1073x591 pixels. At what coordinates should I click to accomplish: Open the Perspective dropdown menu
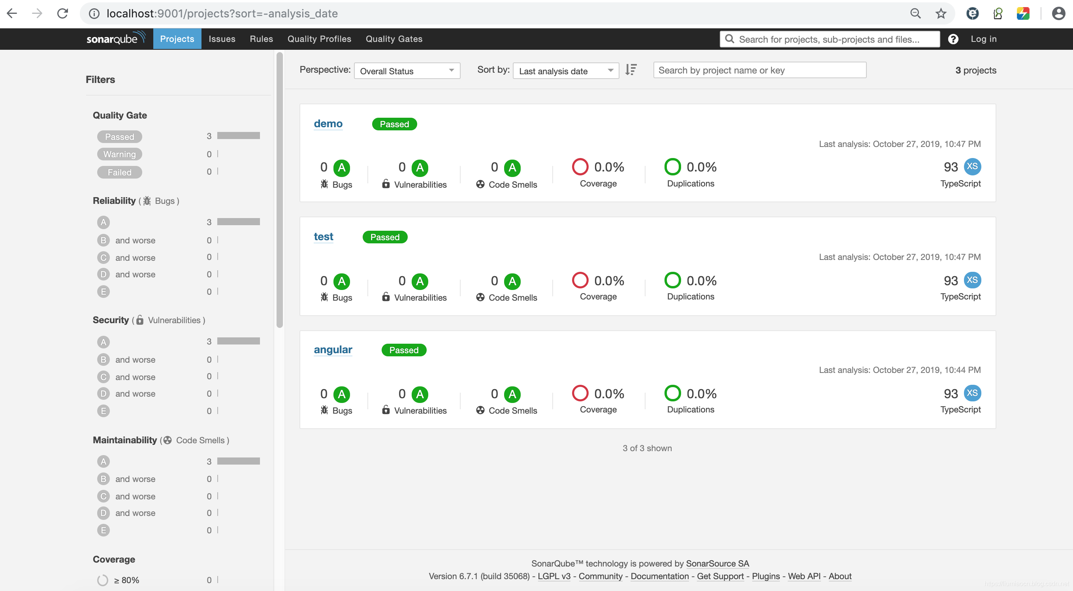tap(406, 71)
